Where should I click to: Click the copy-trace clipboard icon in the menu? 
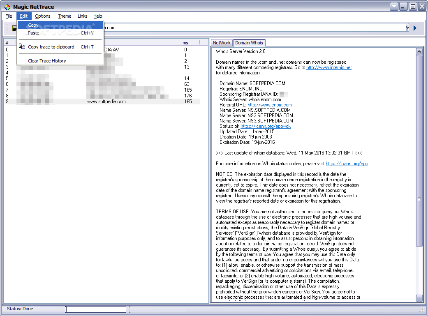coord(22,47)
